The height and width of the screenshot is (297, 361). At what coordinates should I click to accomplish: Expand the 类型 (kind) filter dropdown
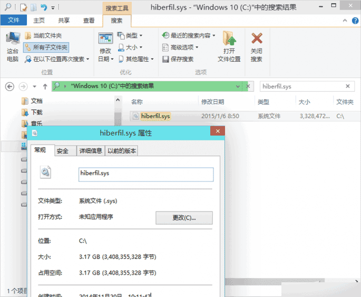point(130,35)
